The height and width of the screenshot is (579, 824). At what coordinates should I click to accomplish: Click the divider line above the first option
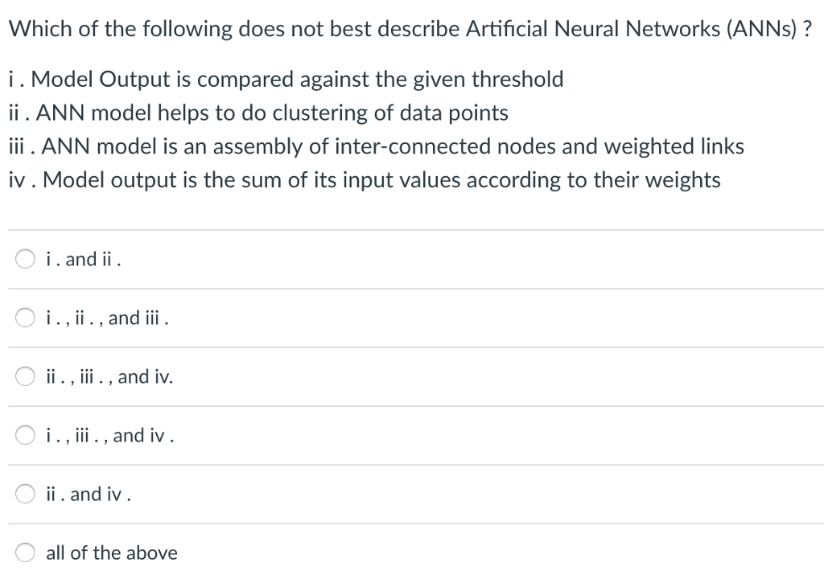(412, 230)
